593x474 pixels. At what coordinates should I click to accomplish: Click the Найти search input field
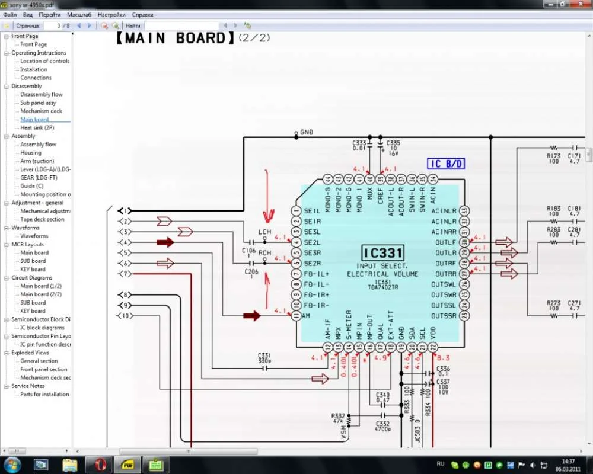click(x=181, y=26)
